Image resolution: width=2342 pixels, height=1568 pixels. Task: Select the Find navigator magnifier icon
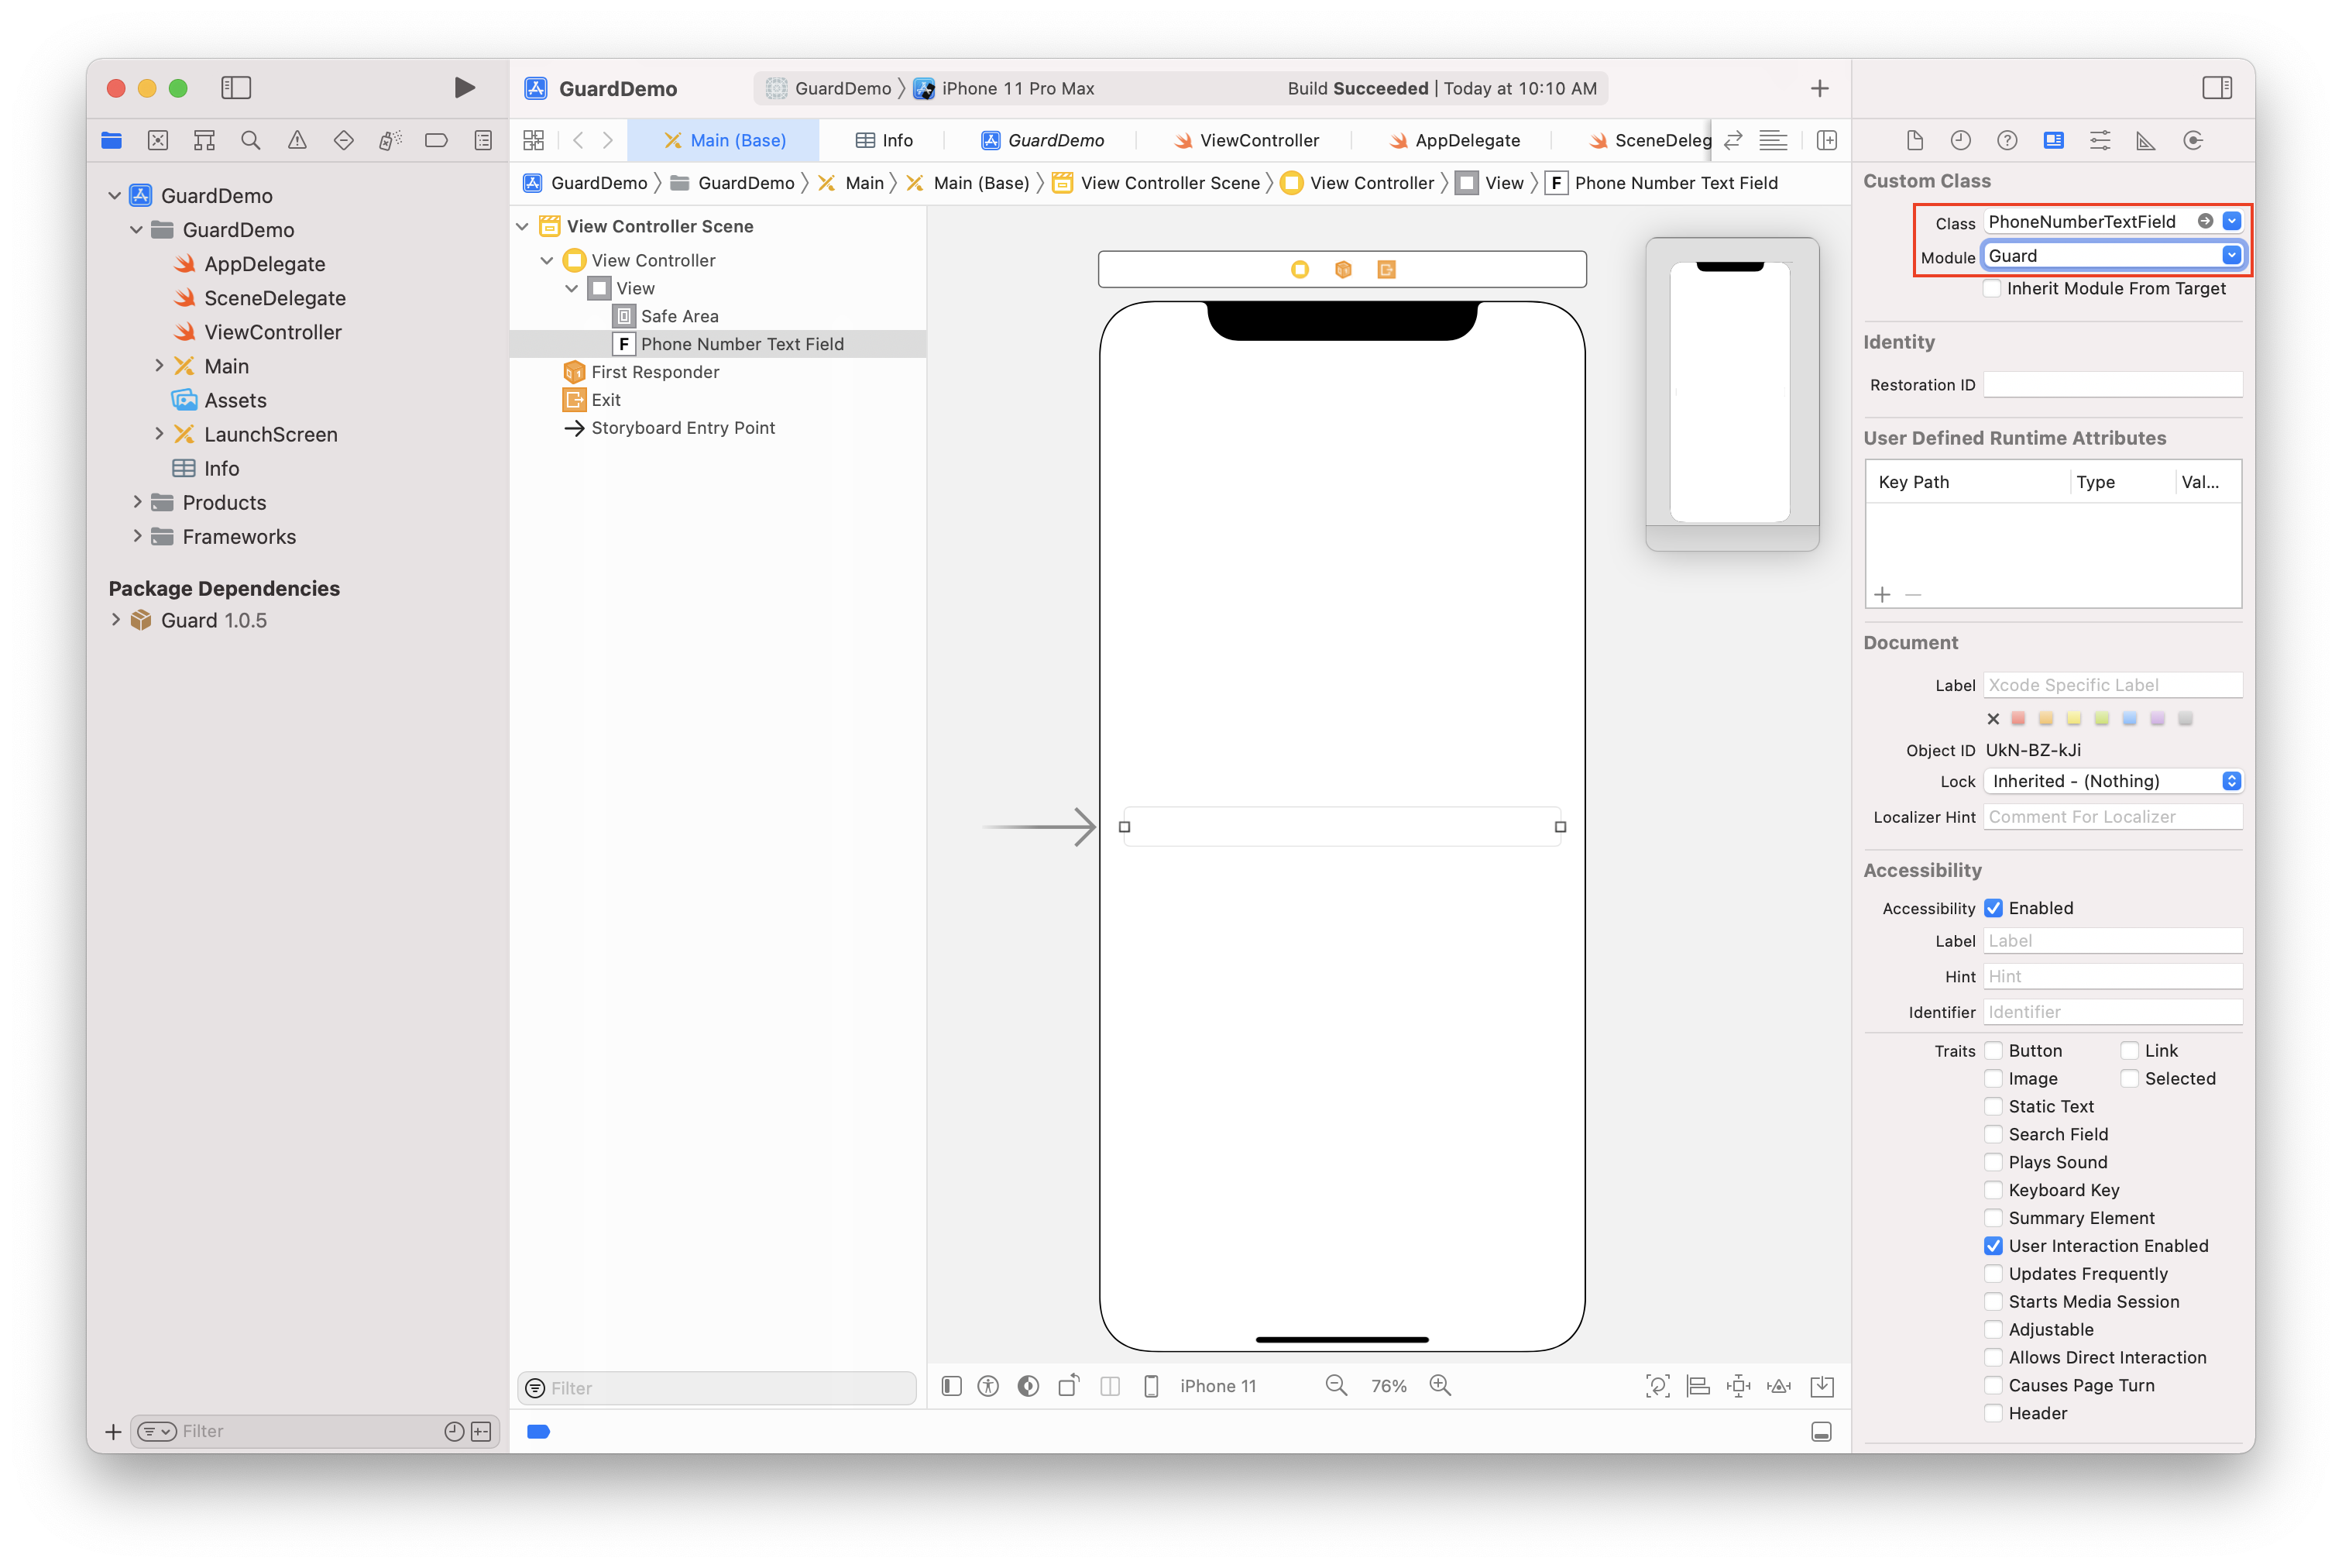pos(251,141)
